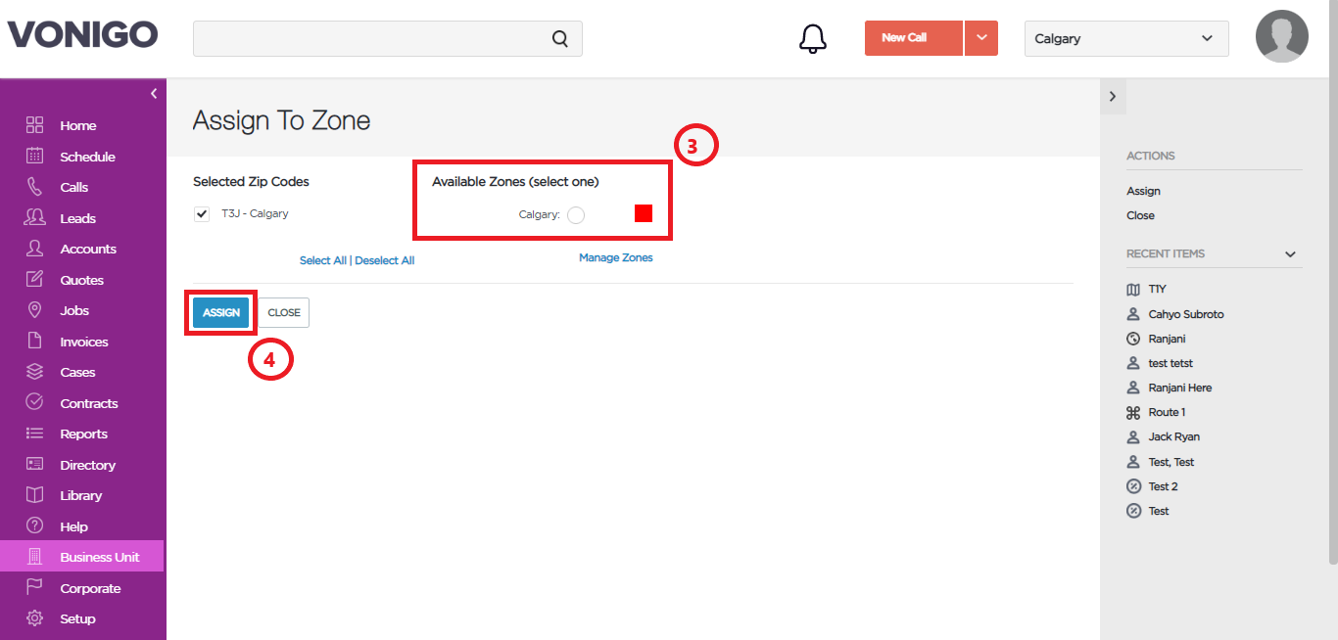The height and width of the screenshot is (640, 1338).
Task: Open the Schedule menu item
Action: click(x=87, y=157)
